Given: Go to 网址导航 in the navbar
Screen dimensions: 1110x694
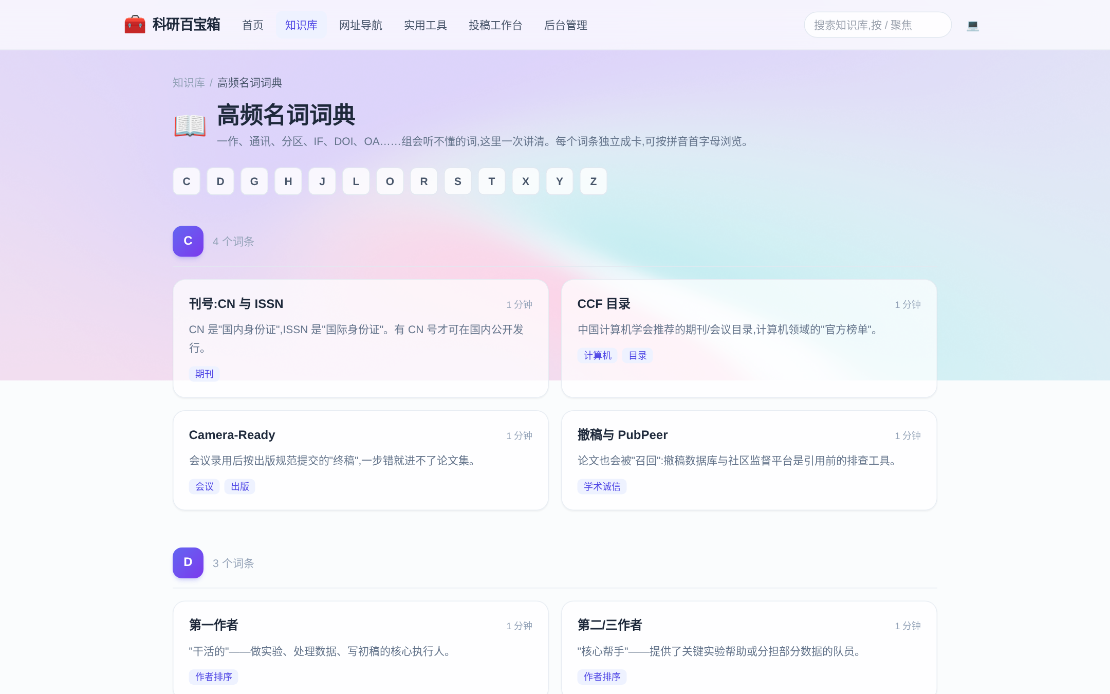Looking at the screenshot, I should click(x=361, y=25).
